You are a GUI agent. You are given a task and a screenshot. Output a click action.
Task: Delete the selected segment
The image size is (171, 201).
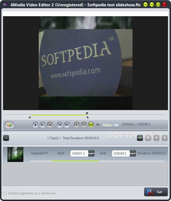(148, 138)
